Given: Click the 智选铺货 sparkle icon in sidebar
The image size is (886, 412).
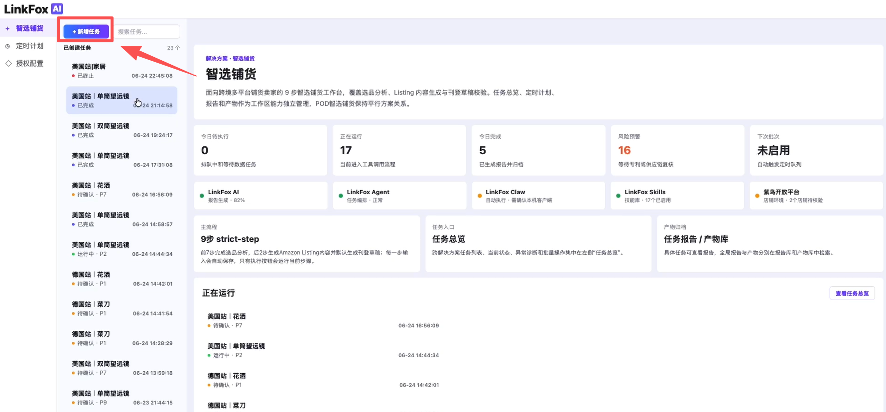Looking at the screenshot, I should click(7, 28).
